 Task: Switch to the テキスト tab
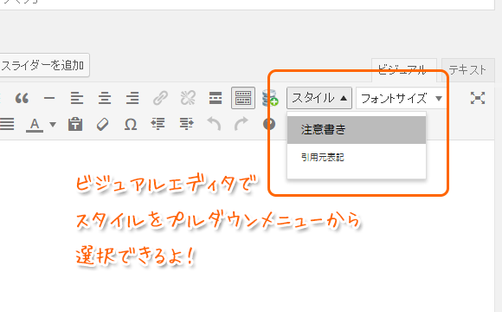click(467, 70)
